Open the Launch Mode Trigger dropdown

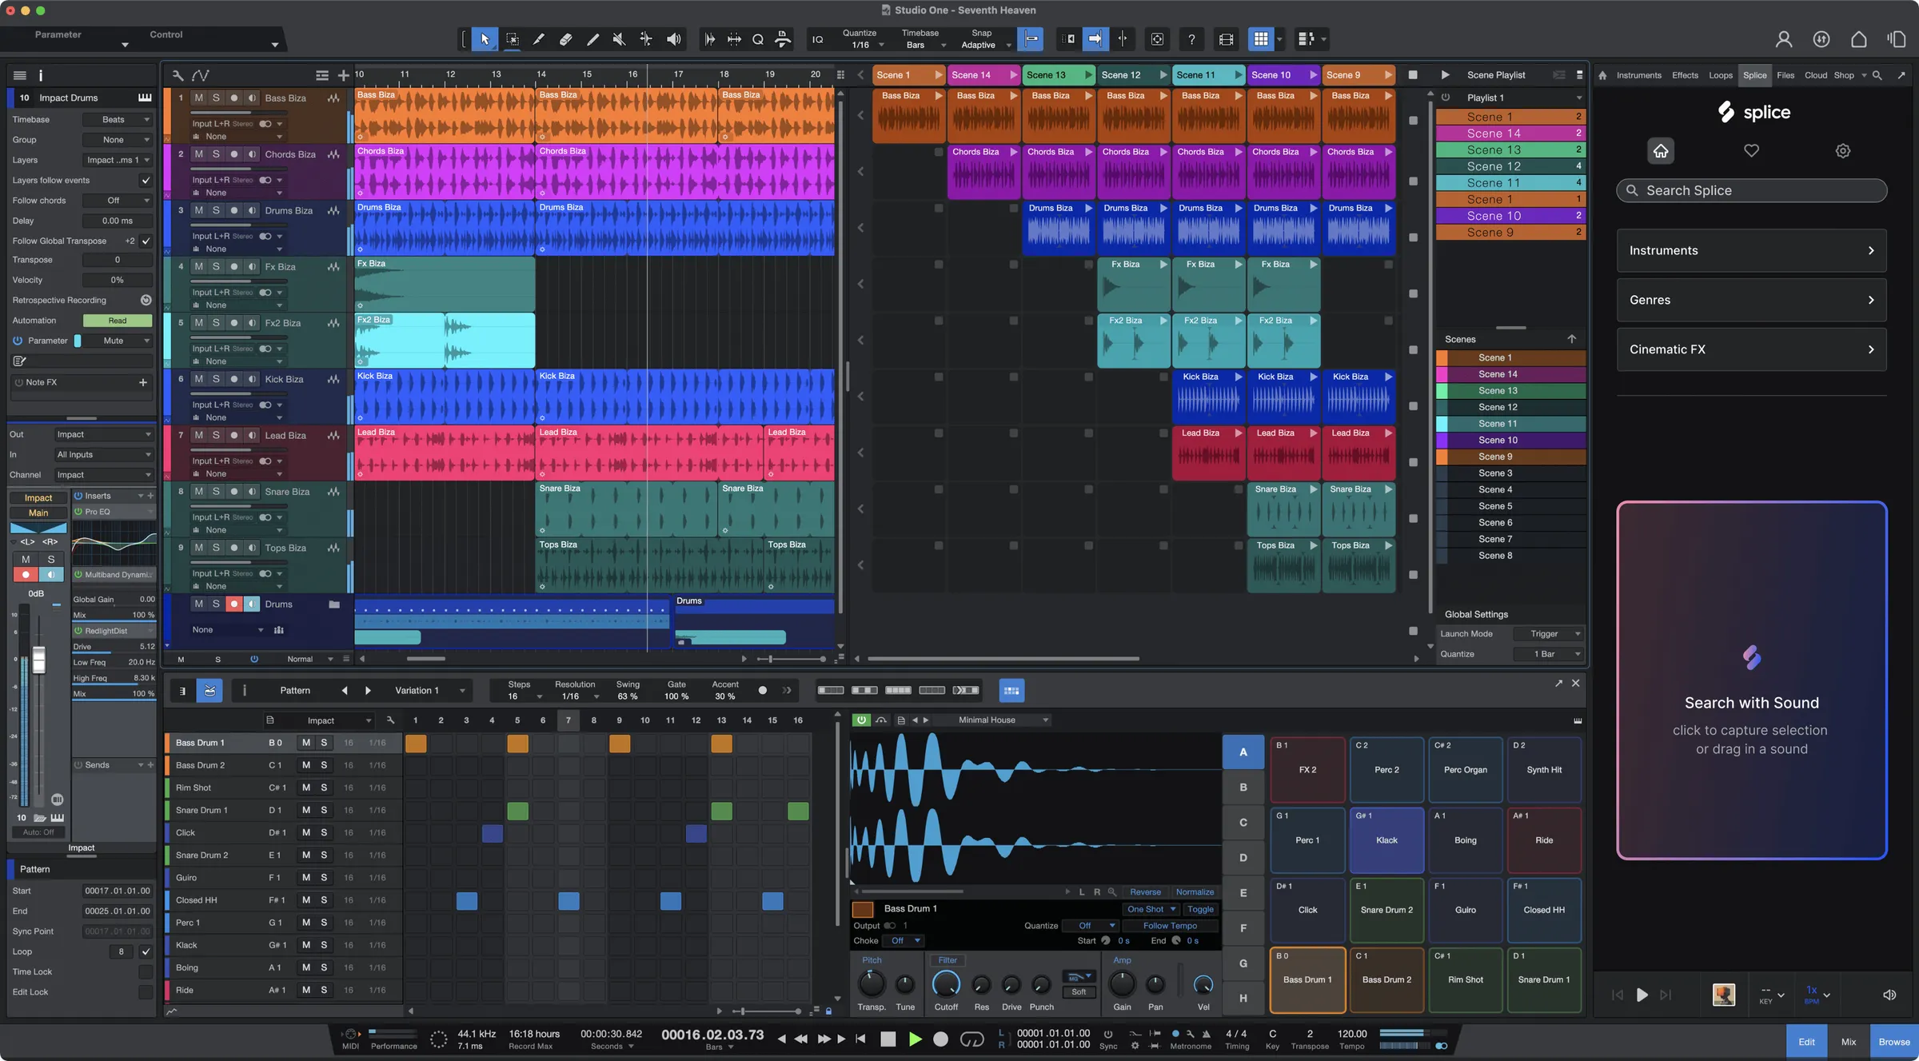tap(1549, 633)
